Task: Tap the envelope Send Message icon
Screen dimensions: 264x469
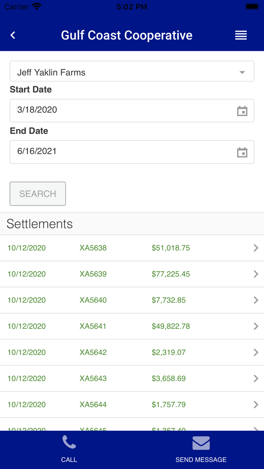Action: point(201,443)
